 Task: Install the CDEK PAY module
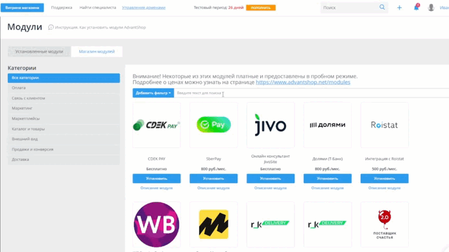click(x=156, y=179)
